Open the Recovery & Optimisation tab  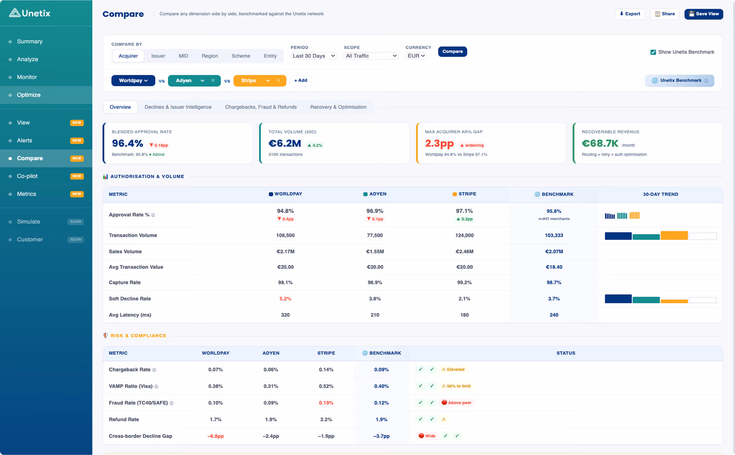(338, 107)
